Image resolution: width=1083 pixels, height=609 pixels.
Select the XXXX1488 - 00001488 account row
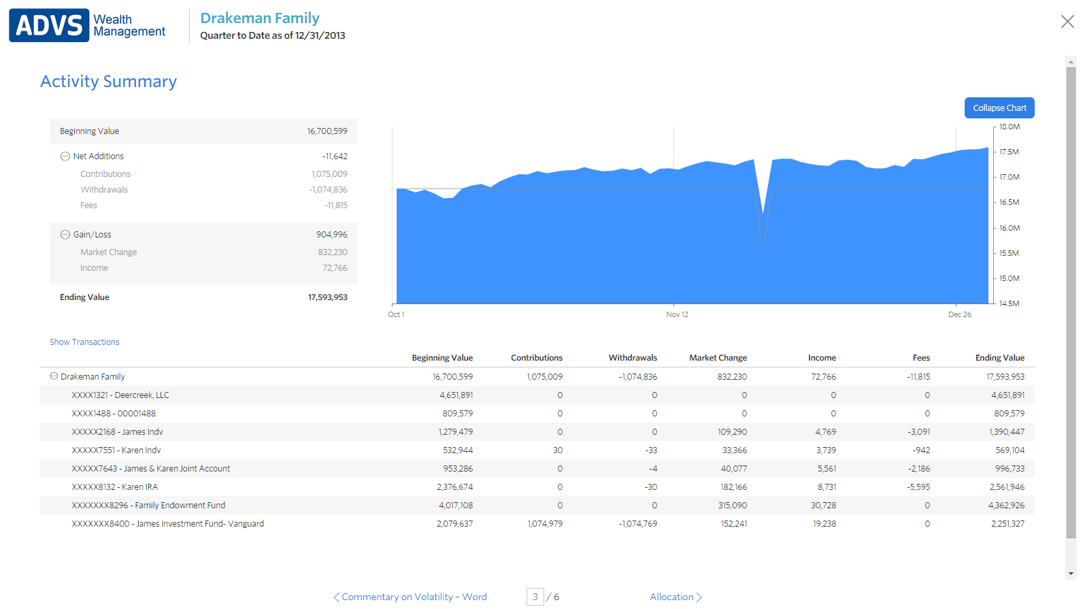click(537, 414)
